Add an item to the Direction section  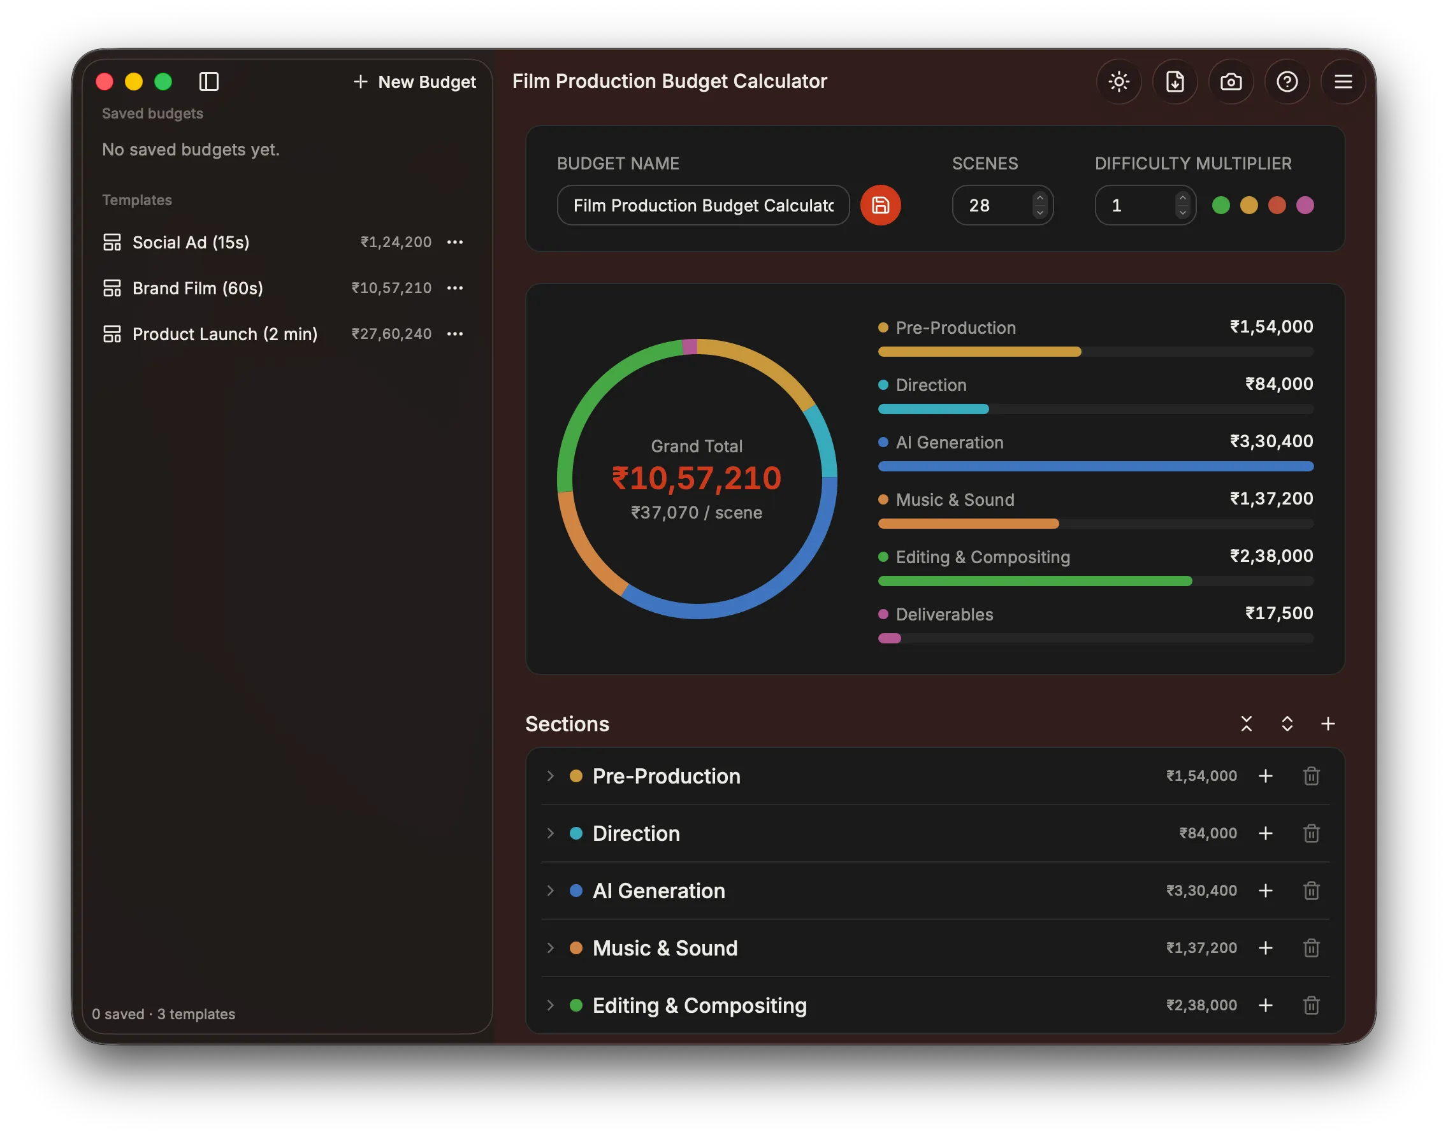(x=1266, y=834)
